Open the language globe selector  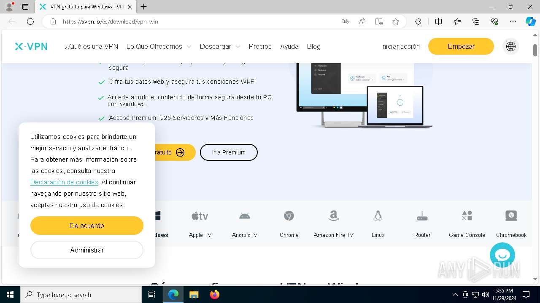click(x=511, y=46)
